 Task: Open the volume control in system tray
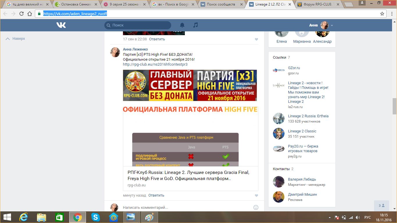coord(358,217)
